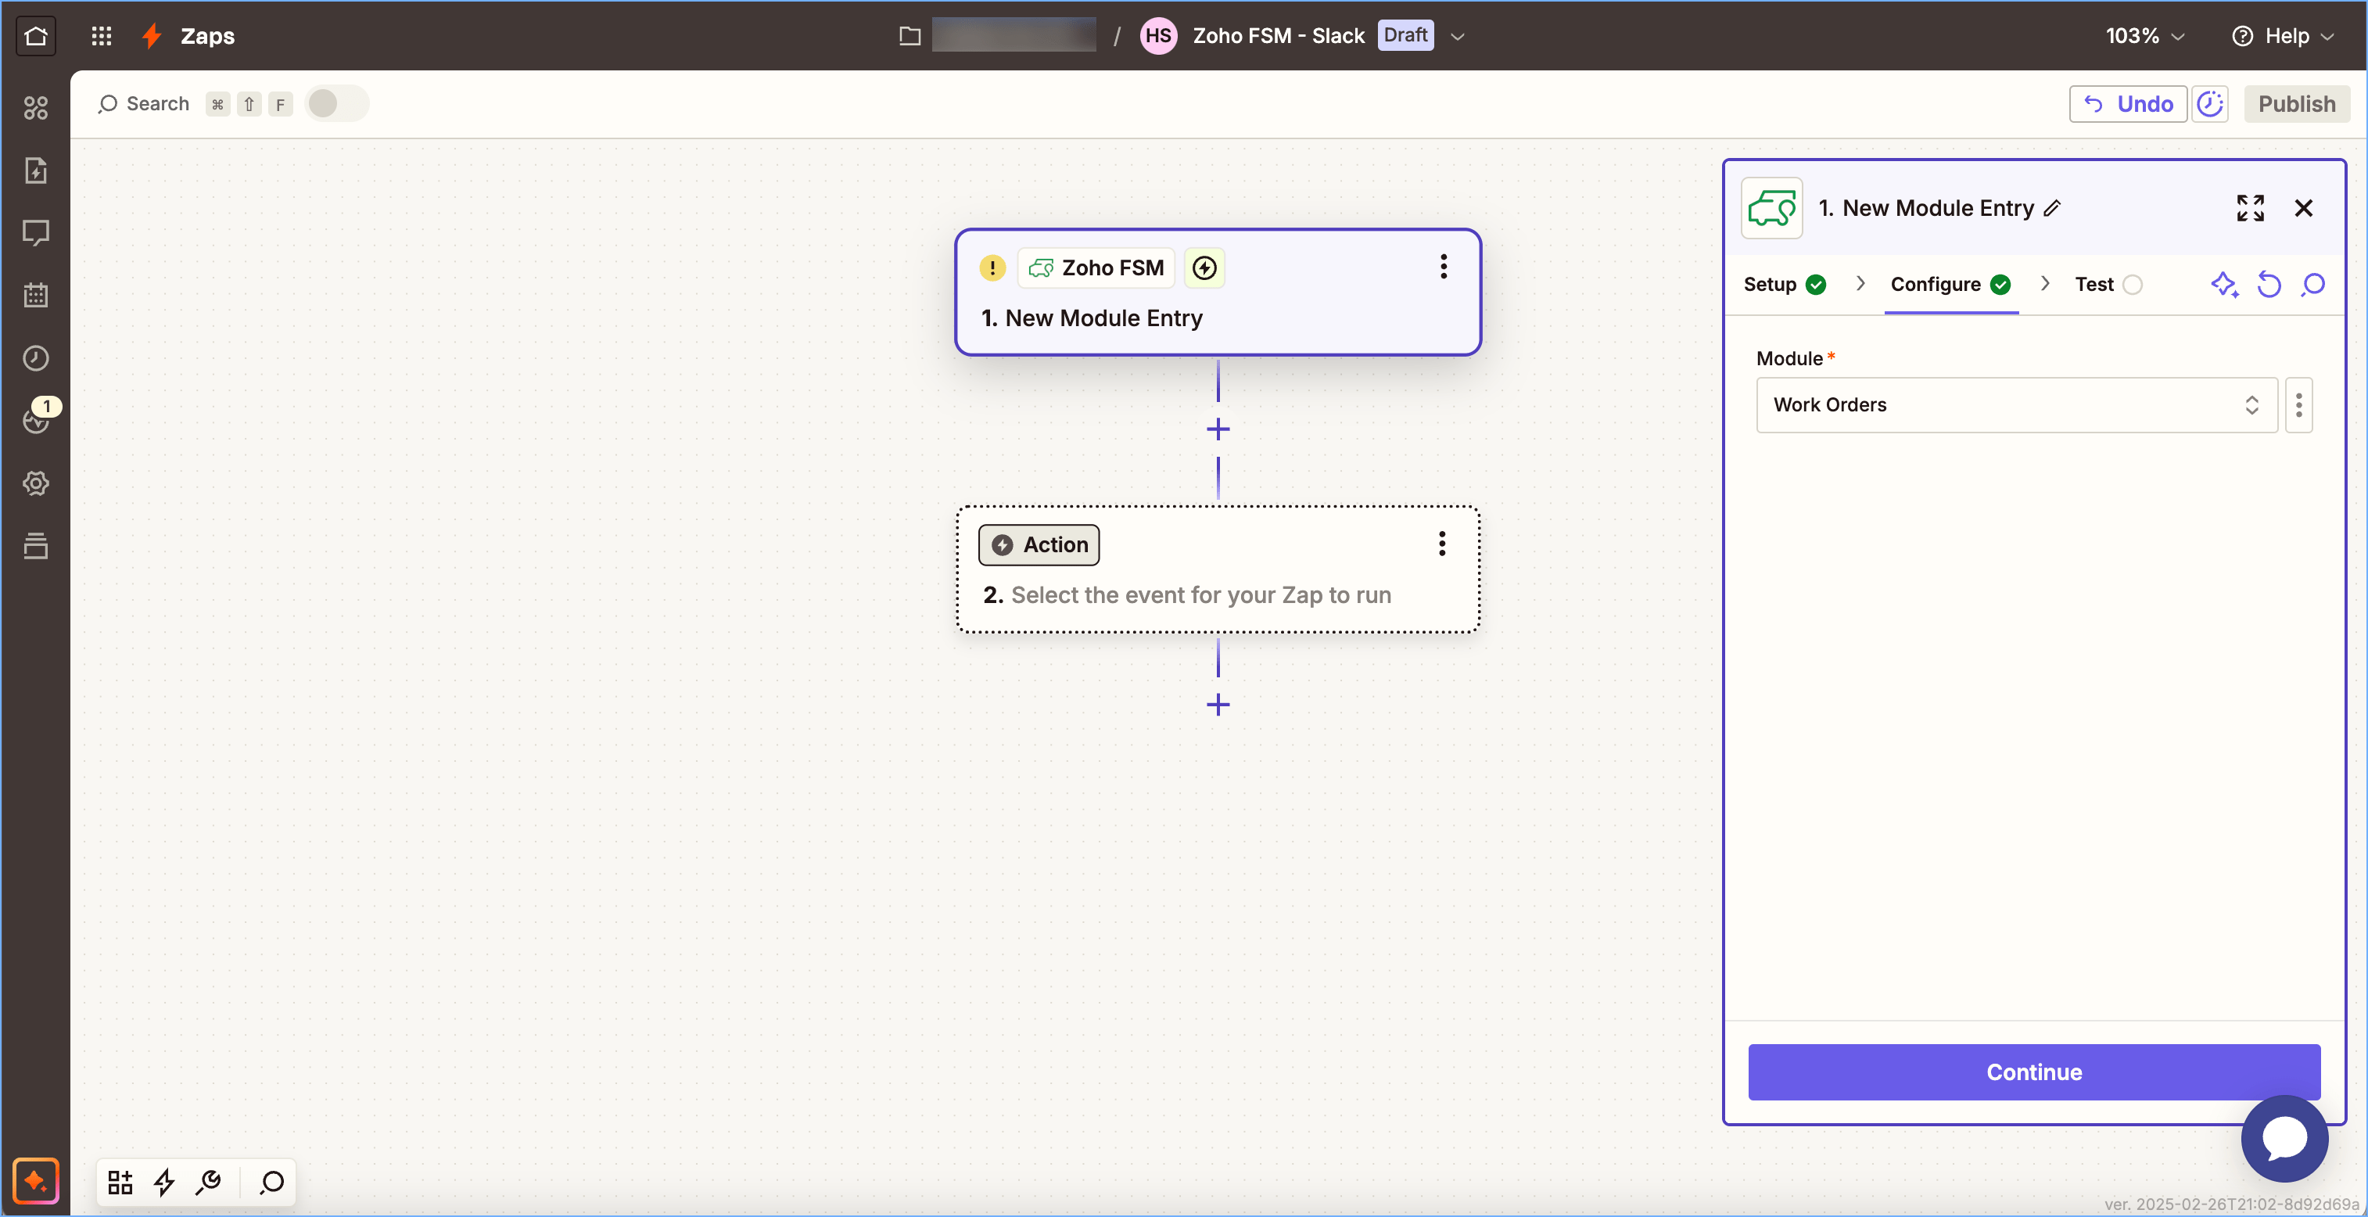
Task: Open three-dot menu on Zoho FSM step
Action: 1443,267
